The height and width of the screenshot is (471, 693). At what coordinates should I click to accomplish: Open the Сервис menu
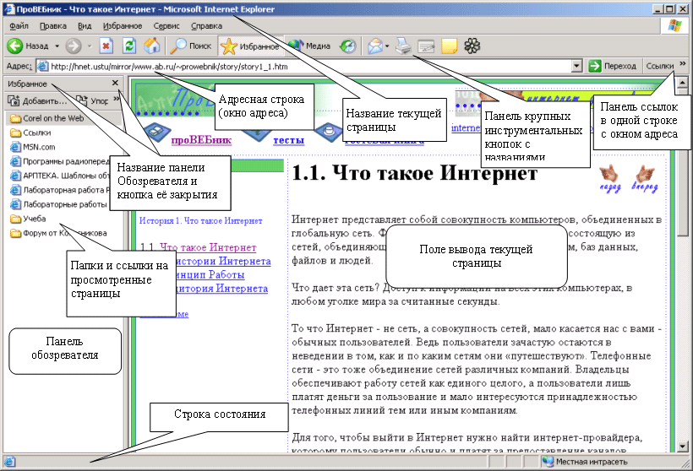click(166, 26)
